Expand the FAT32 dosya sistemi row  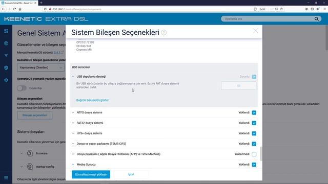pos(73,123)
